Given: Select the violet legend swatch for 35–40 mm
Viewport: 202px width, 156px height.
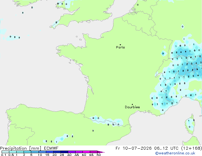Looking at the screenshot, I should click(79, 152).
